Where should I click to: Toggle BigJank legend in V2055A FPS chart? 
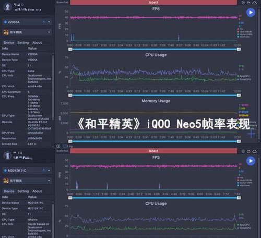click(x=245, y=34)
